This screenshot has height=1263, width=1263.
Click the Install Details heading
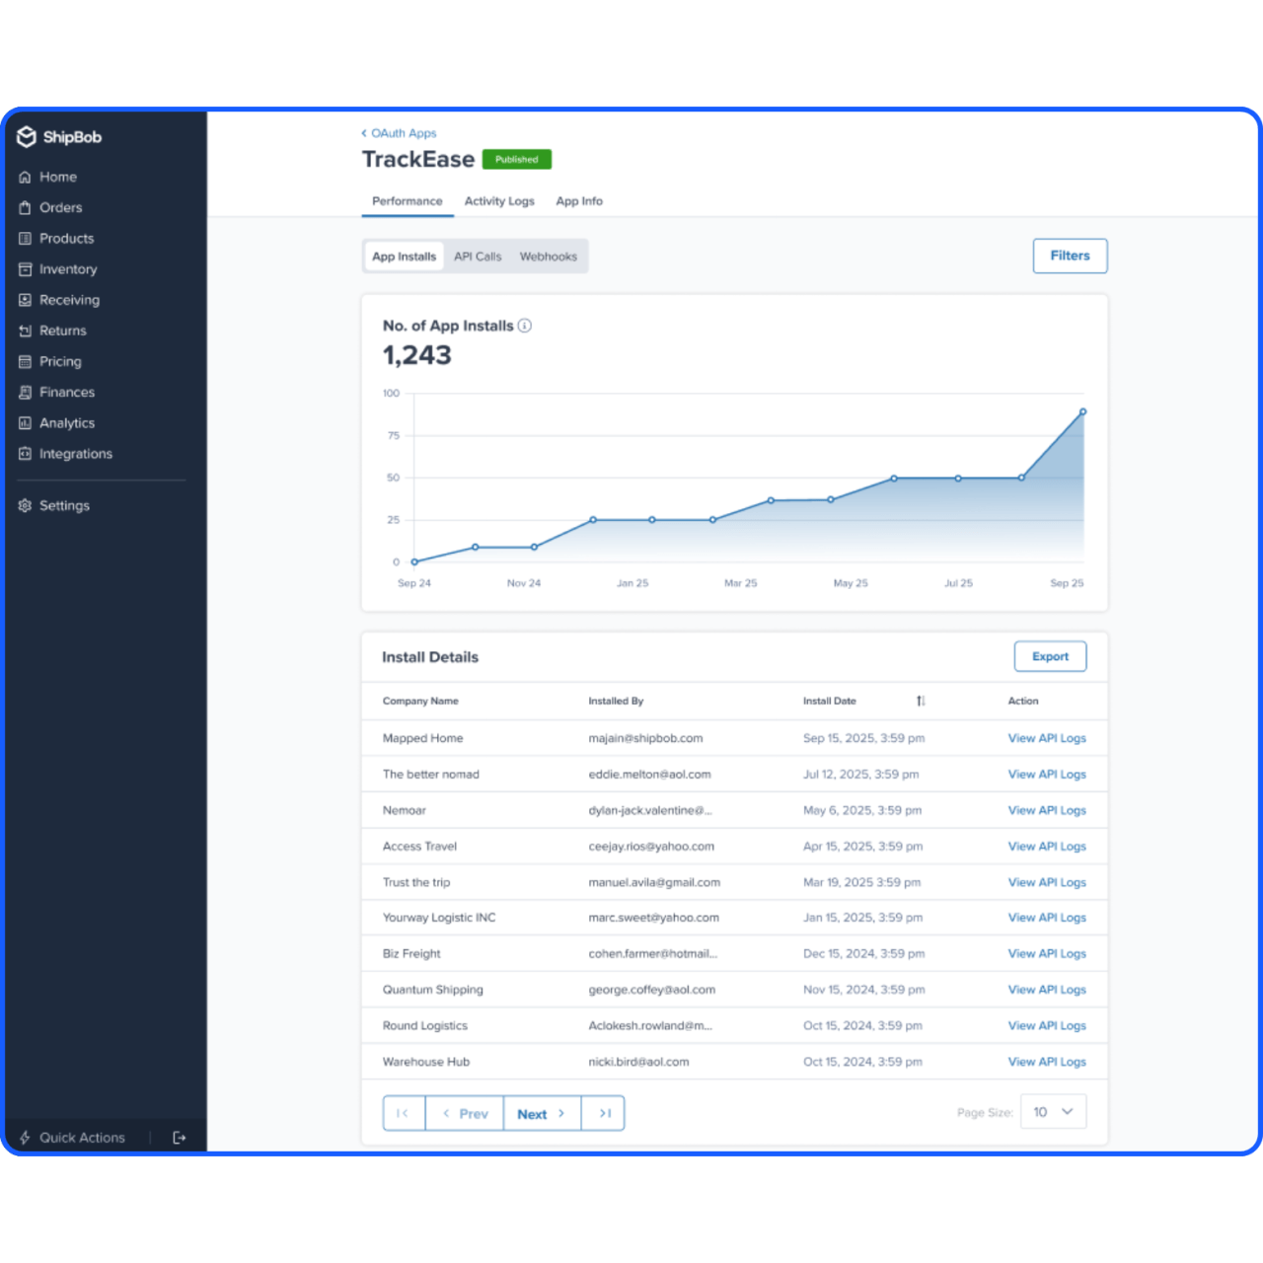coord(430,657)
